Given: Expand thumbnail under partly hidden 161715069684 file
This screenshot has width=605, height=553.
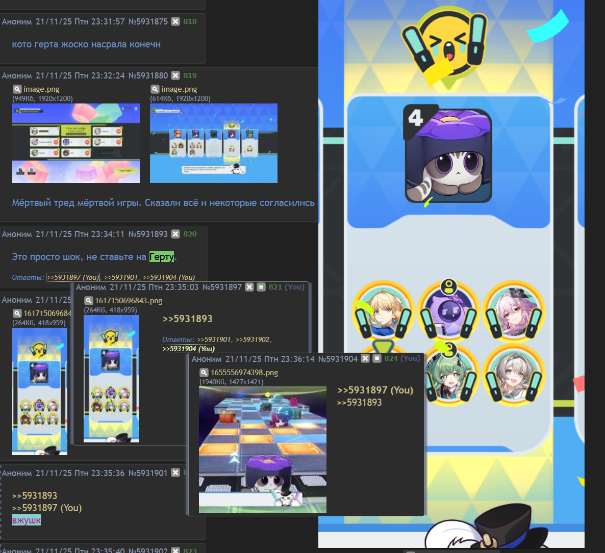Looking at the screenshot, I should (x=40, y=391).
